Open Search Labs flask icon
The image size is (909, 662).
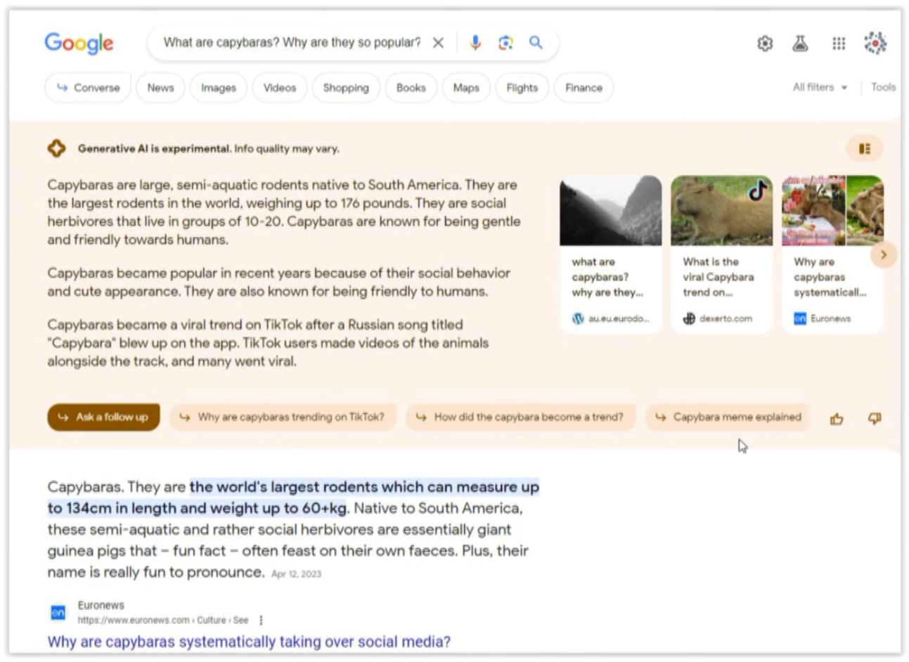[800, 44]
